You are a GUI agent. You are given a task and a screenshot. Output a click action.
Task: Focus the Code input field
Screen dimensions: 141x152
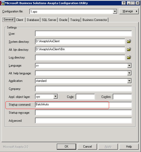(85, 97)
